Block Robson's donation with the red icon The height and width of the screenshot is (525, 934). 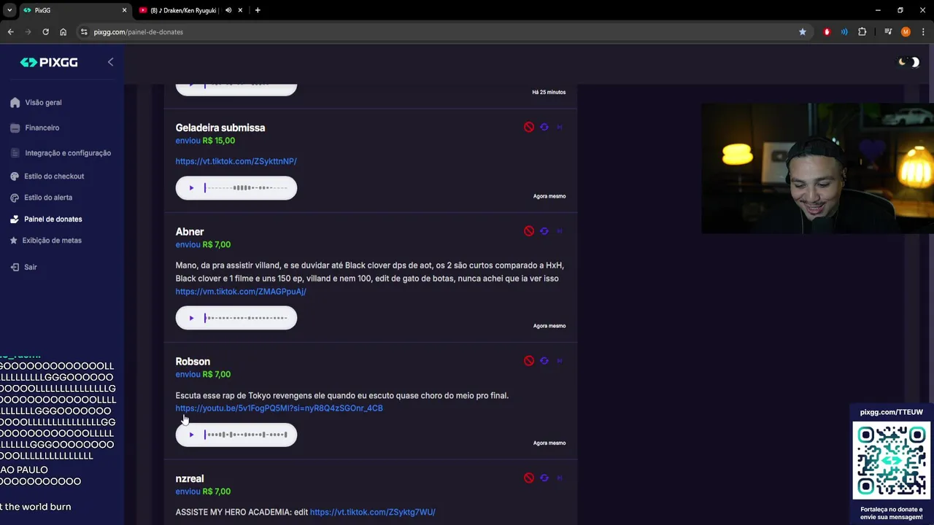click(529, 361)
